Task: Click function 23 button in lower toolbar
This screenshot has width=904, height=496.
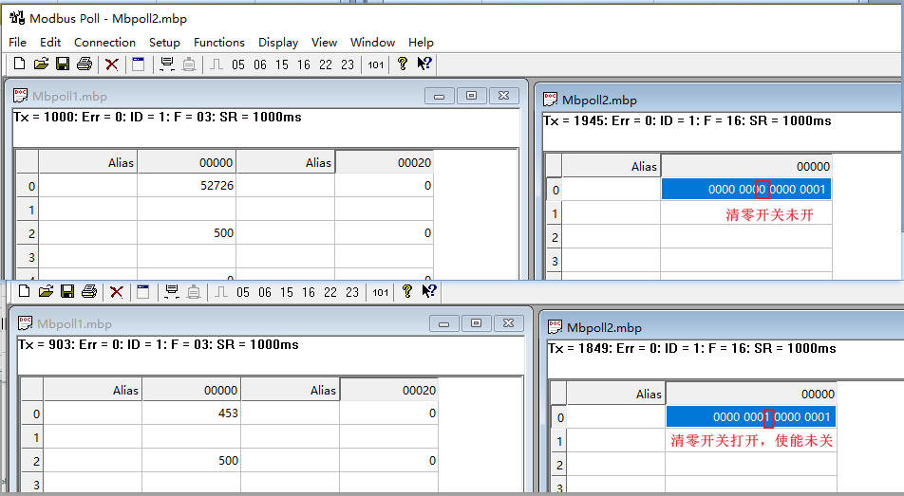Action: click(x=352, y=292)
